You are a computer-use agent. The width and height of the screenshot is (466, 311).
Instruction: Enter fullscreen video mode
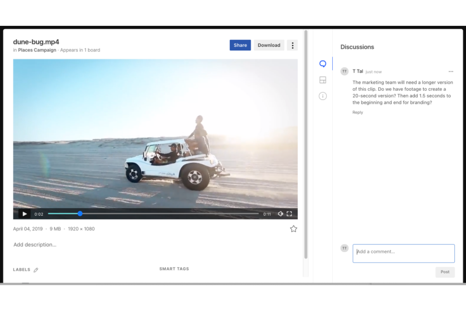coord(289,214)
